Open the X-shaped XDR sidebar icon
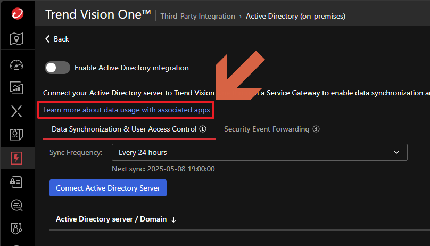430x246 pixels. 16,111
